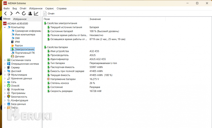Viewport: 212px width, 128px height.
Task: Open the Сервис menu
Action: (50, 8)
